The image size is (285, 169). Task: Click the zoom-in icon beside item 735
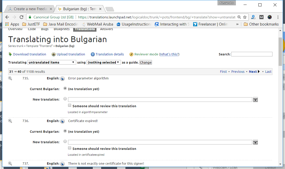(x=10, y=78)
